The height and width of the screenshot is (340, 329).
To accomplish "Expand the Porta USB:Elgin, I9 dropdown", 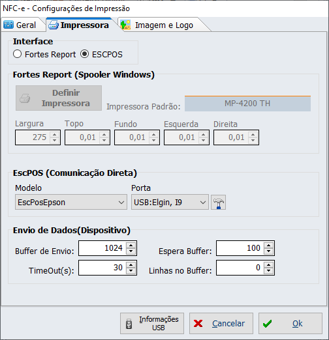I will coord(170,202).
